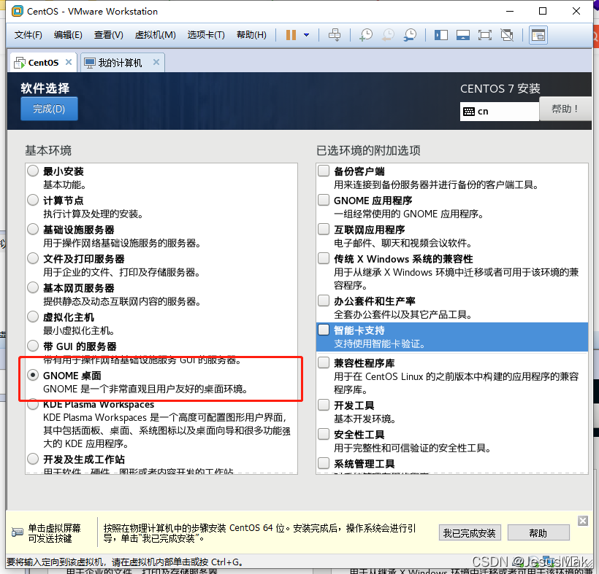
Task: Enable the 备份客户端 checkbox
Action: pos(323,171)
